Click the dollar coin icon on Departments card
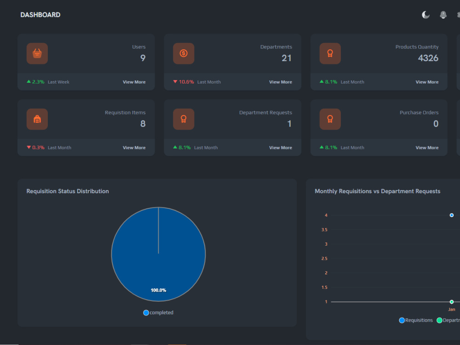 [184, 53]
